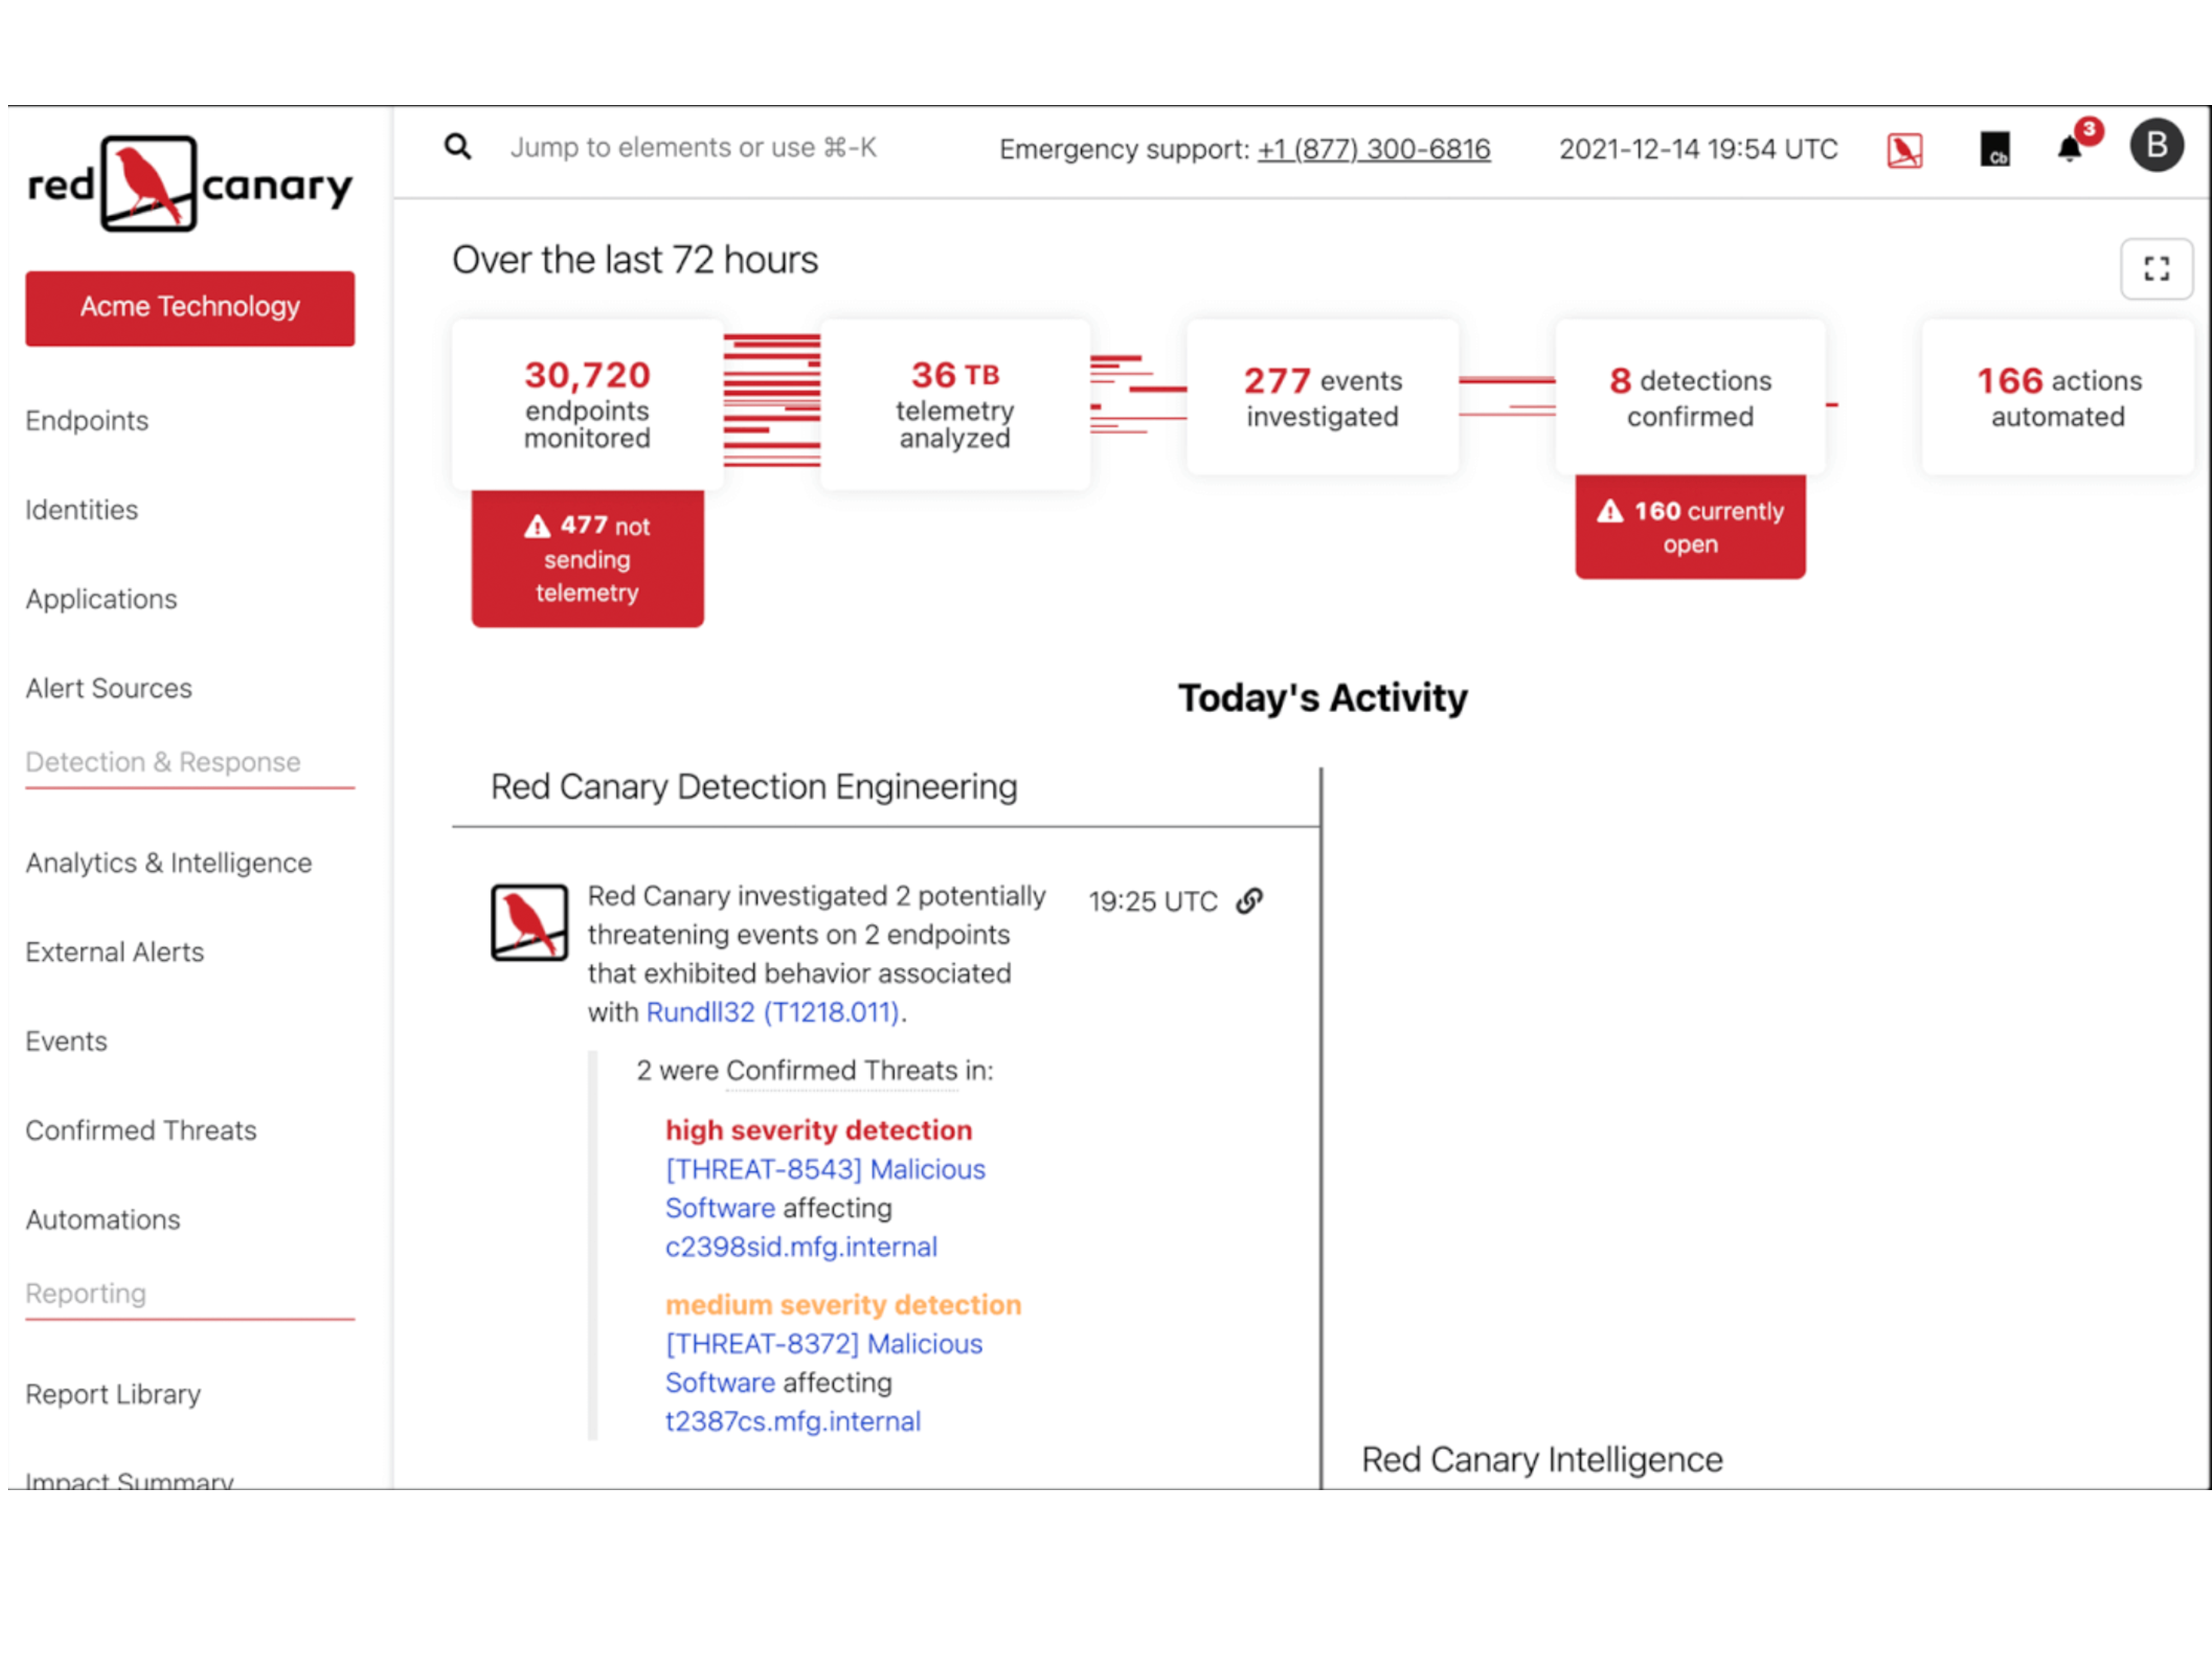This screenshot has width=2212, height=1659.
Task: Click the 166 actions automated card
Action: (2058, 397)
